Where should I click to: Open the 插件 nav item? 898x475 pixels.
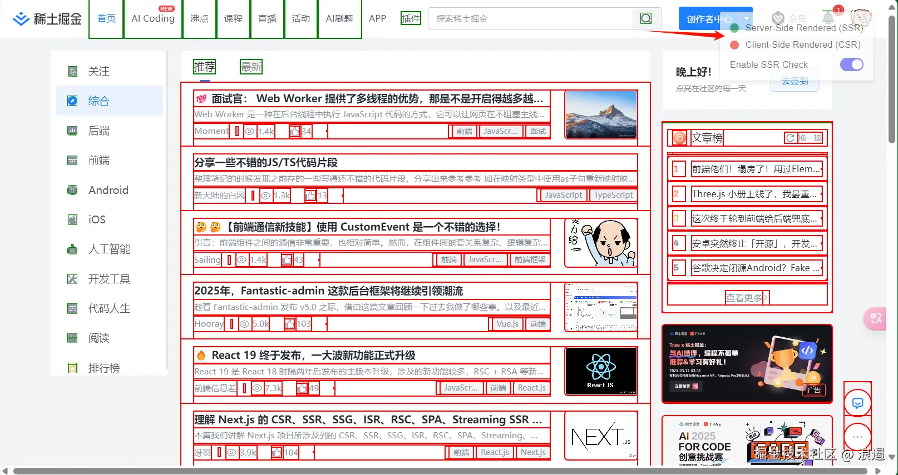point(411,18)
